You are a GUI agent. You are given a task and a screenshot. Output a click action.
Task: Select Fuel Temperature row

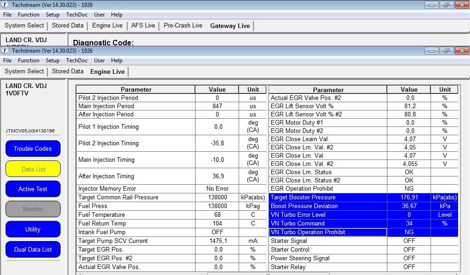coord(171,214)
